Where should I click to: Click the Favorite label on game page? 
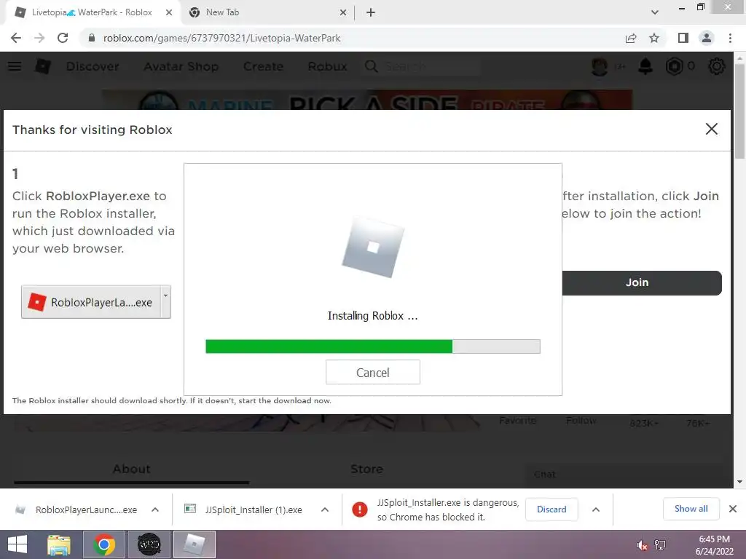[x=518, y=421]
